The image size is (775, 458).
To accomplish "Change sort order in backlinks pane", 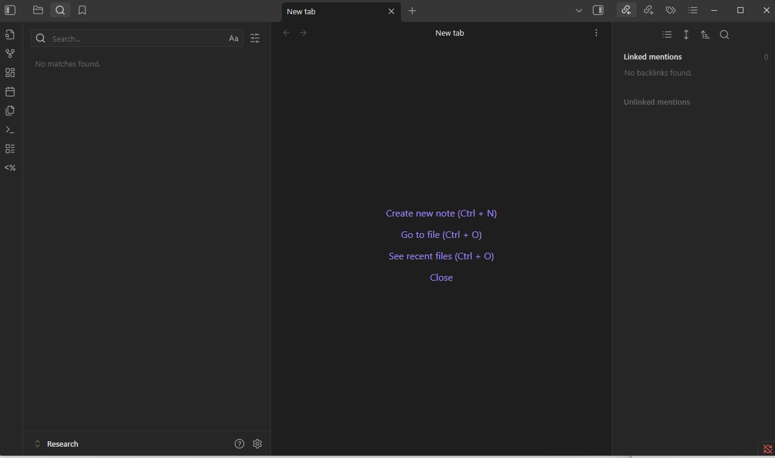I will tap(705, 34).
